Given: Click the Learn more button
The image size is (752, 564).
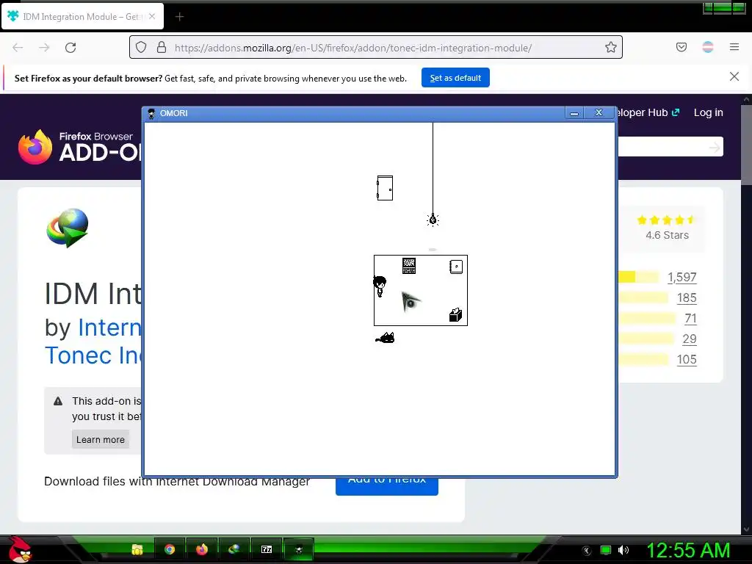Looking at the screenshot, I should tap(100, 439).
